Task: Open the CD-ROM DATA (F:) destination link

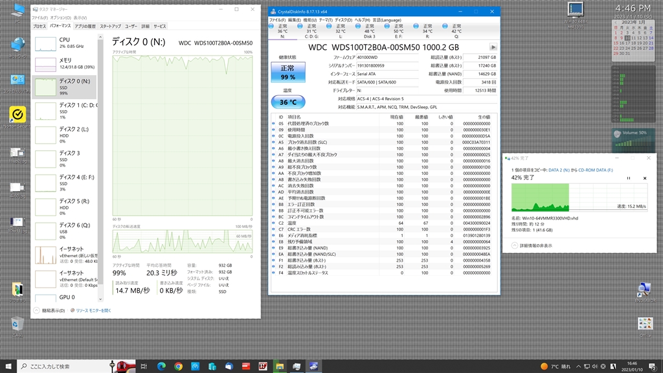Action: point(596,170)
